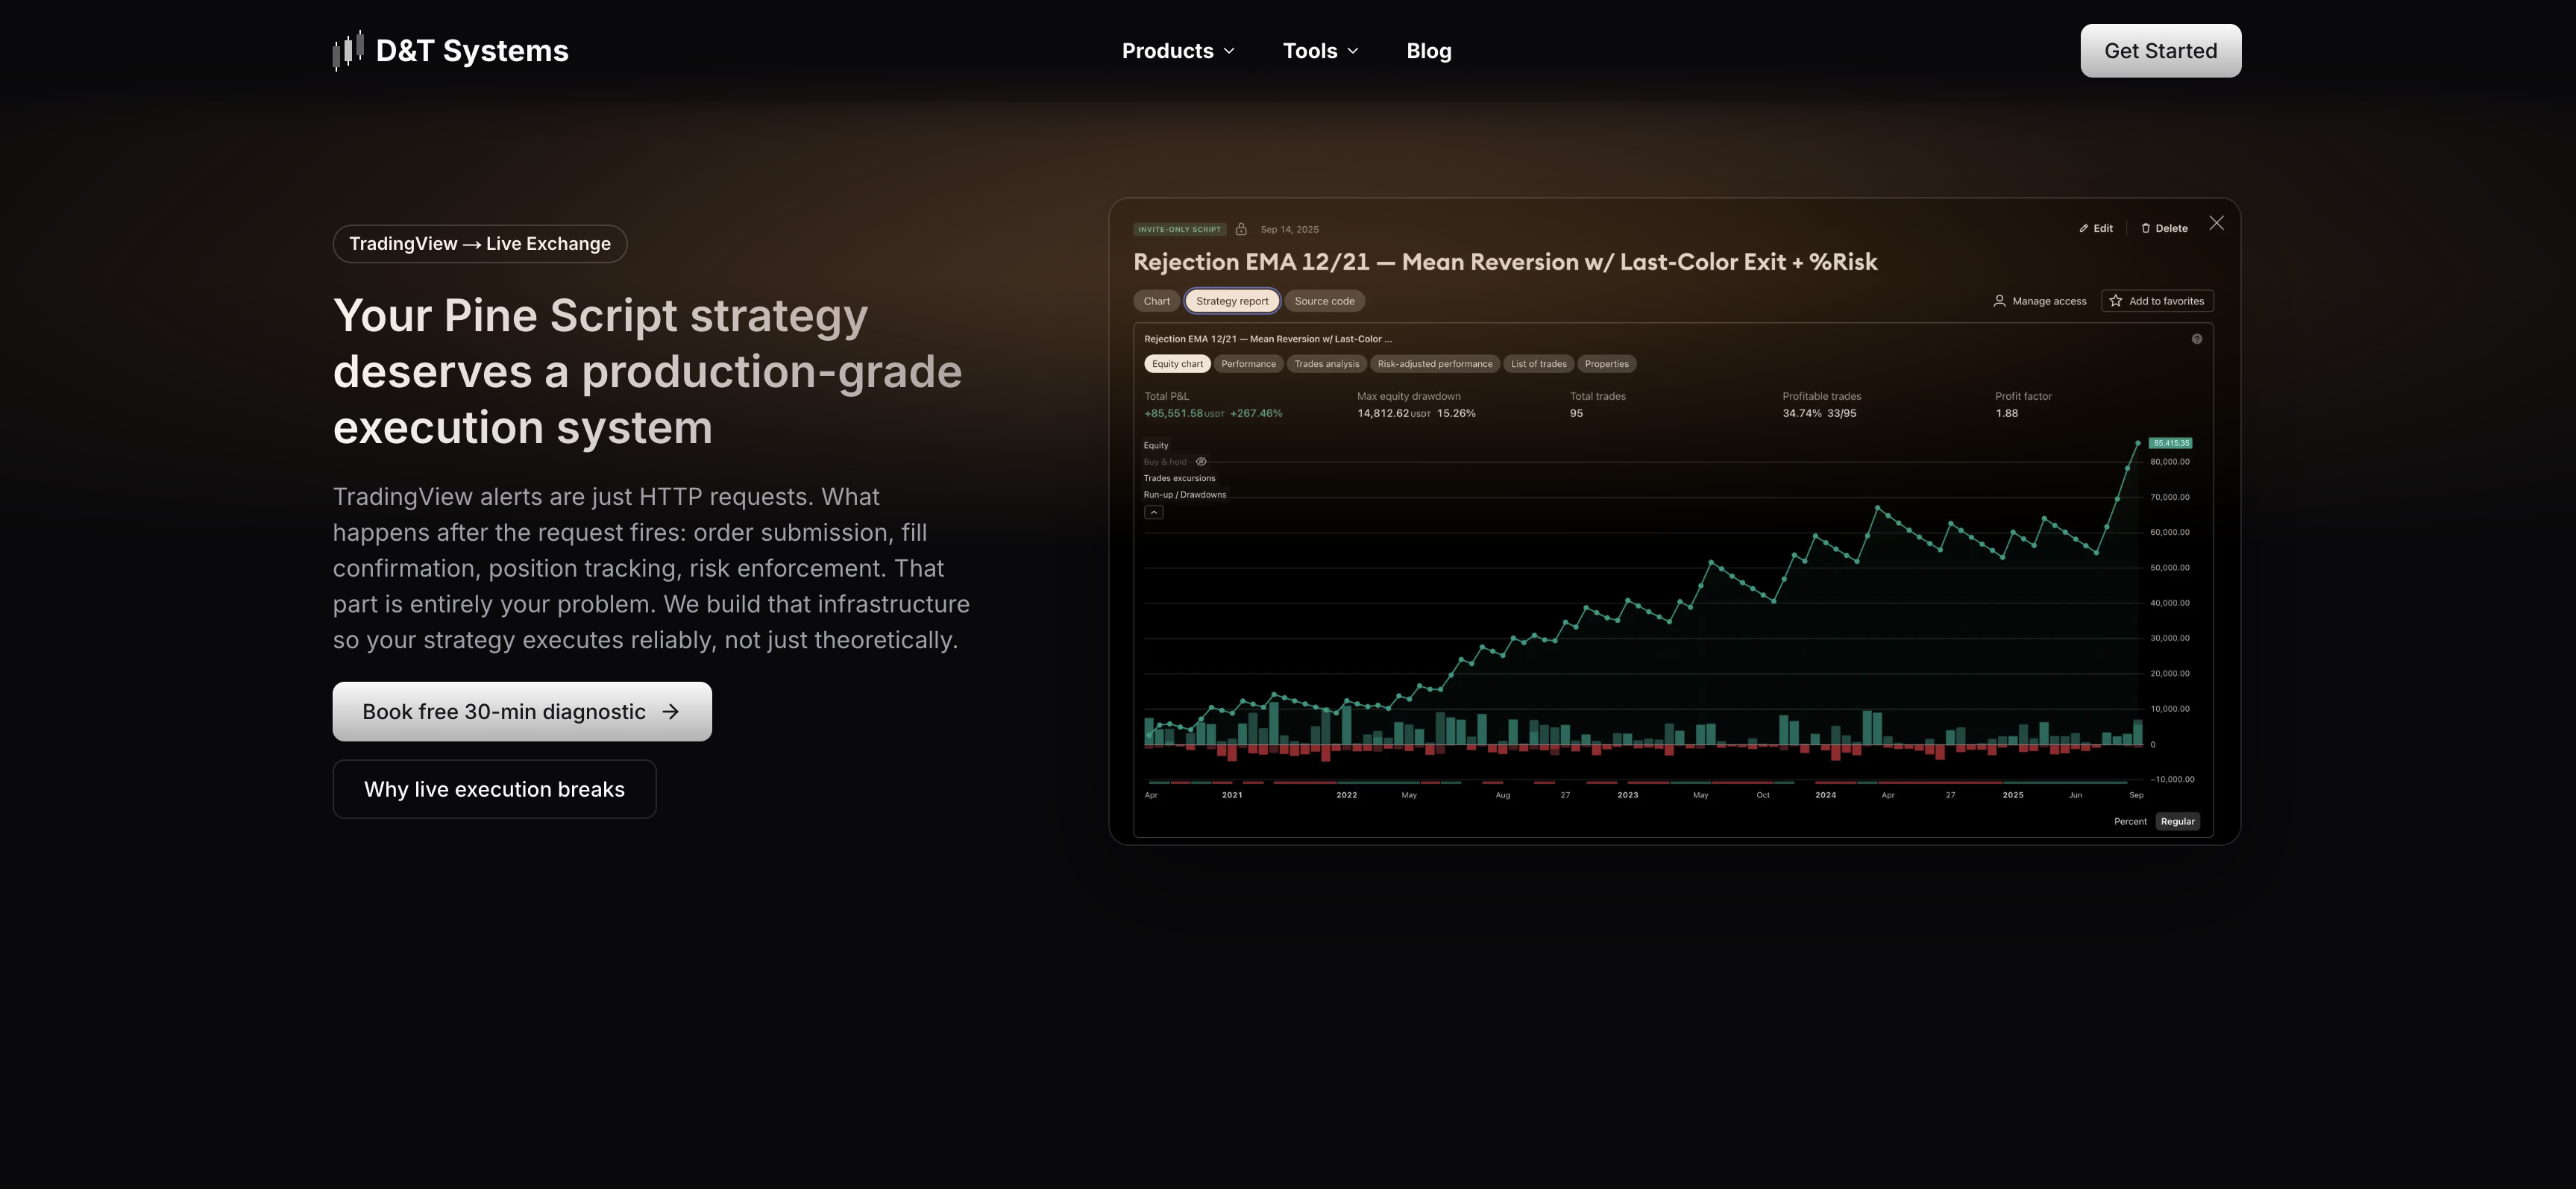The image size is (2576, 1189).
Task: Collapse the chart legend with the chevron
Action: [1154, 513]
